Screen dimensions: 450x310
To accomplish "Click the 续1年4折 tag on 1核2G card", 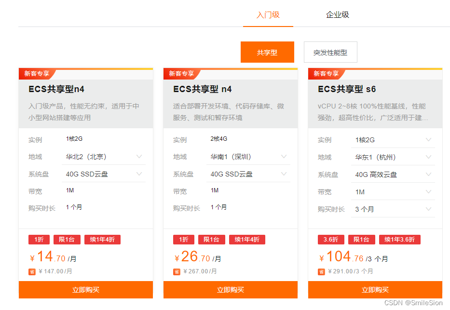I will [x=102, y=240].
